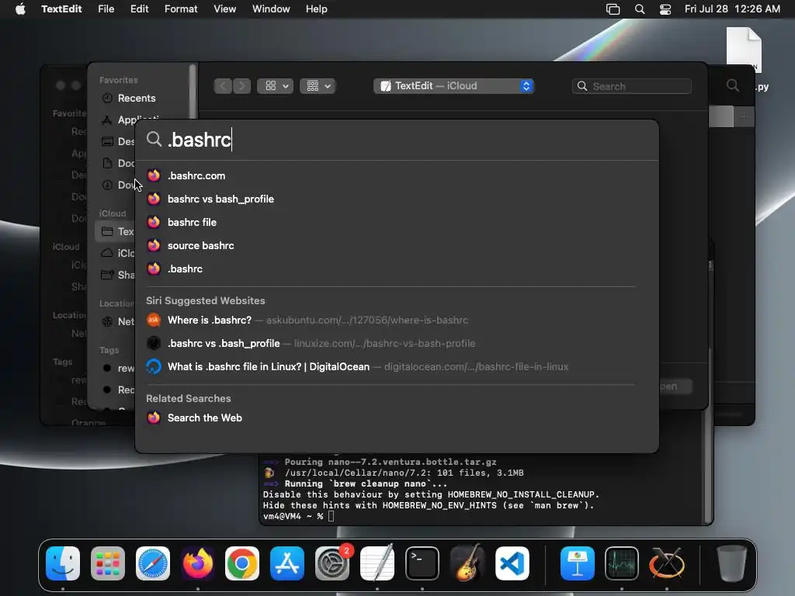Viewport: 795px width, 596px height.
Task: Open System Settings from the Dock
Action: [332, 563]
